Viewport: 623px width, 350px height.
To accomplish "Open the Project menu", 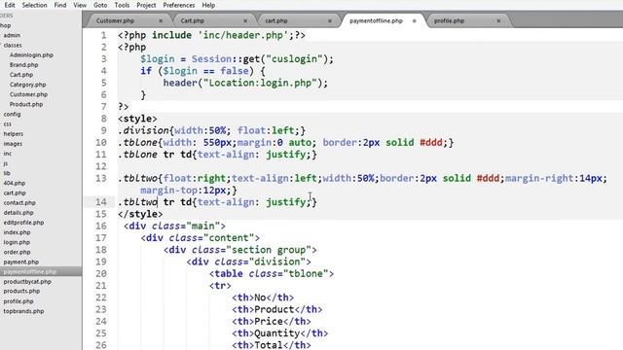I will [146, 5].
